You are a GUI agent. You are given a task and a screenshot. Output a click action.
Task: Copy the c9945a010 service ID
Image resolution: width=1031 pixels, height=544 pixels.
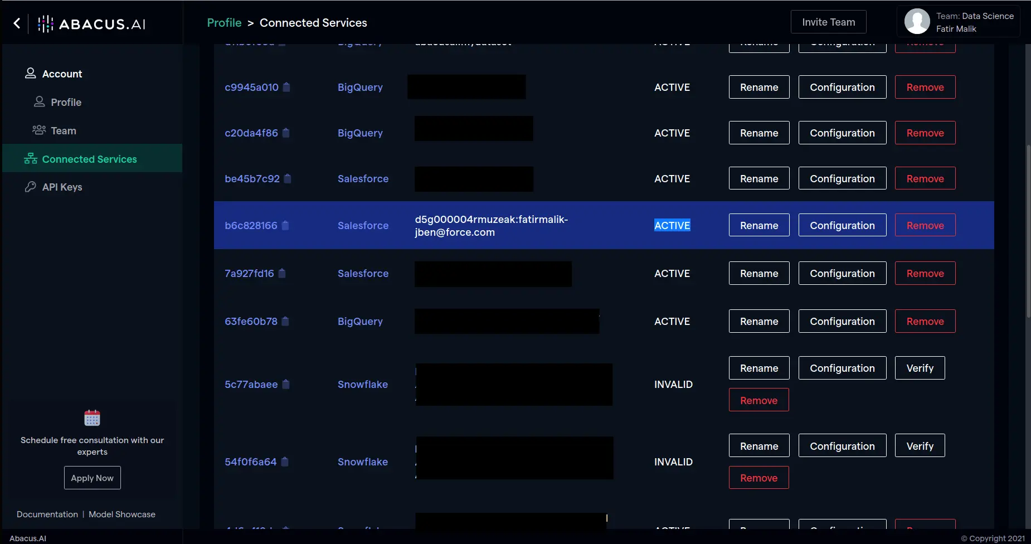[286, 87]
